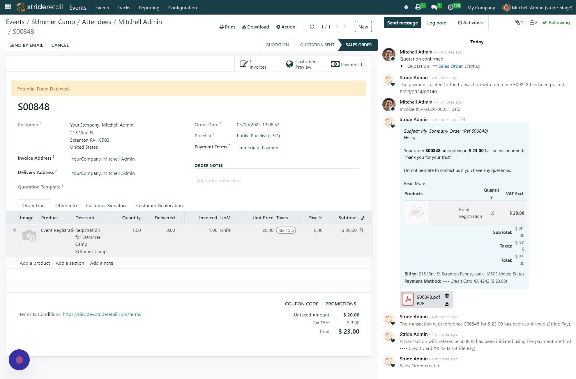Expand Read More in email message

[x=414, y=183]
